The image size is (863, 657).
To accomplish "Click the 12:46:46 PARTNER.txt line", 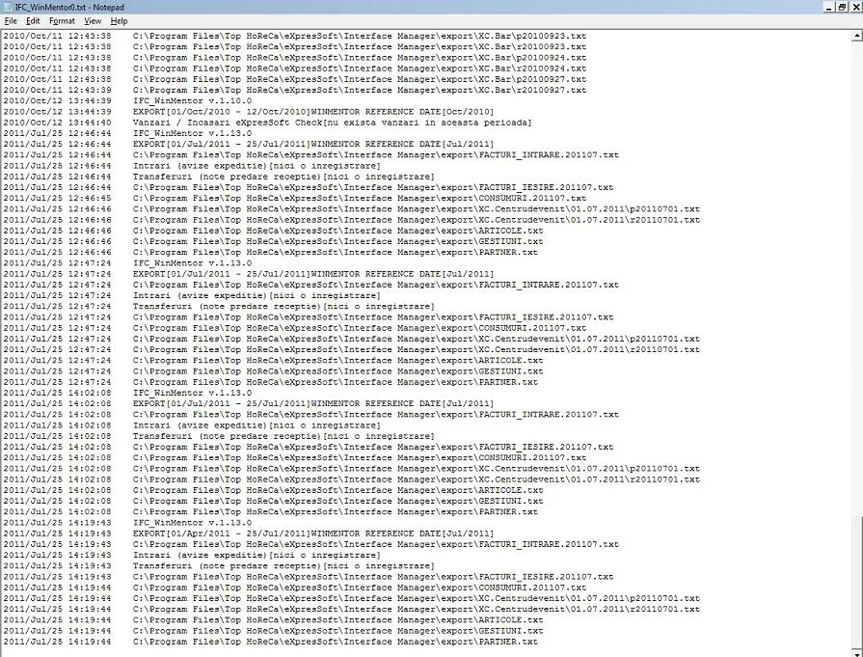I will pyautogui.click(x=271, y=253).
